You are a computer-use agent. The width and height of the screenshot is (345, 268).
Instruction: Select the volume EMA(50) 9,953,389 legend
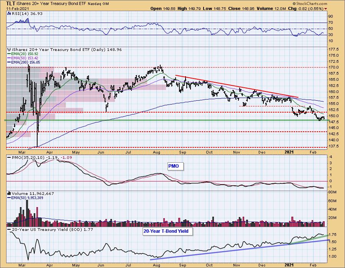point(25,198)
